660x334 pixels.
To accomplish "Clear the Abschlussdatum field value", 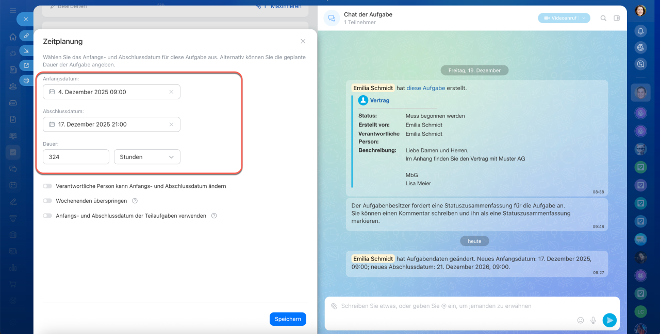I will (171, 124).
